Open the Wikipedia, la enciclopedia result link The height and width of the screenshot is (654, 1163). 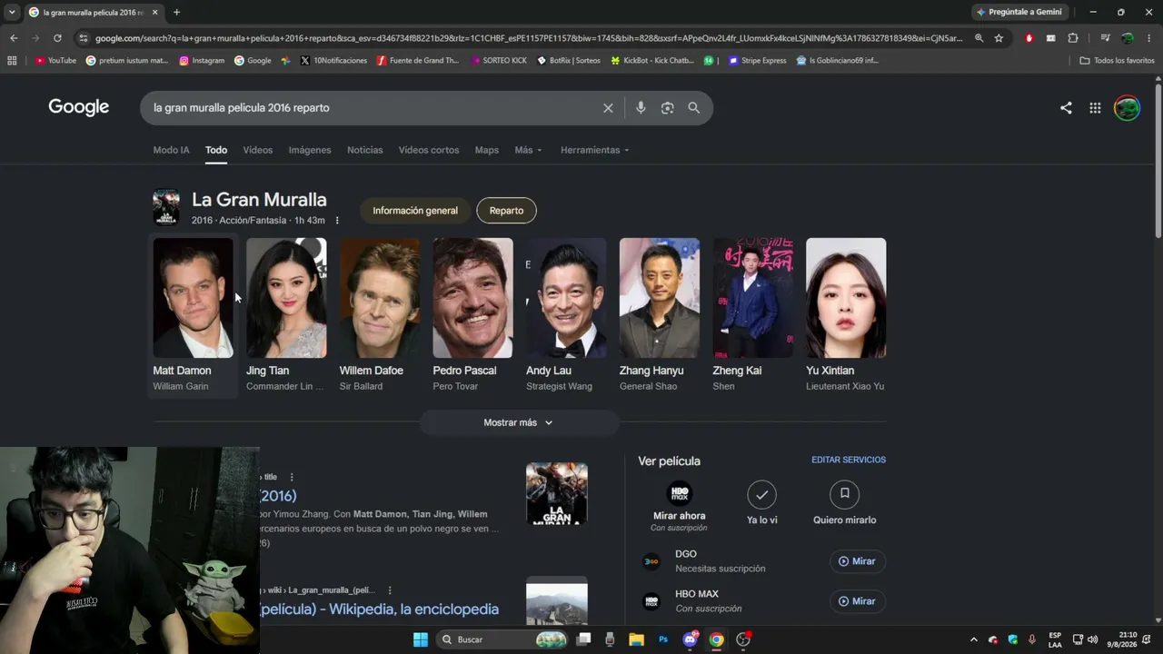pos(379,609)
